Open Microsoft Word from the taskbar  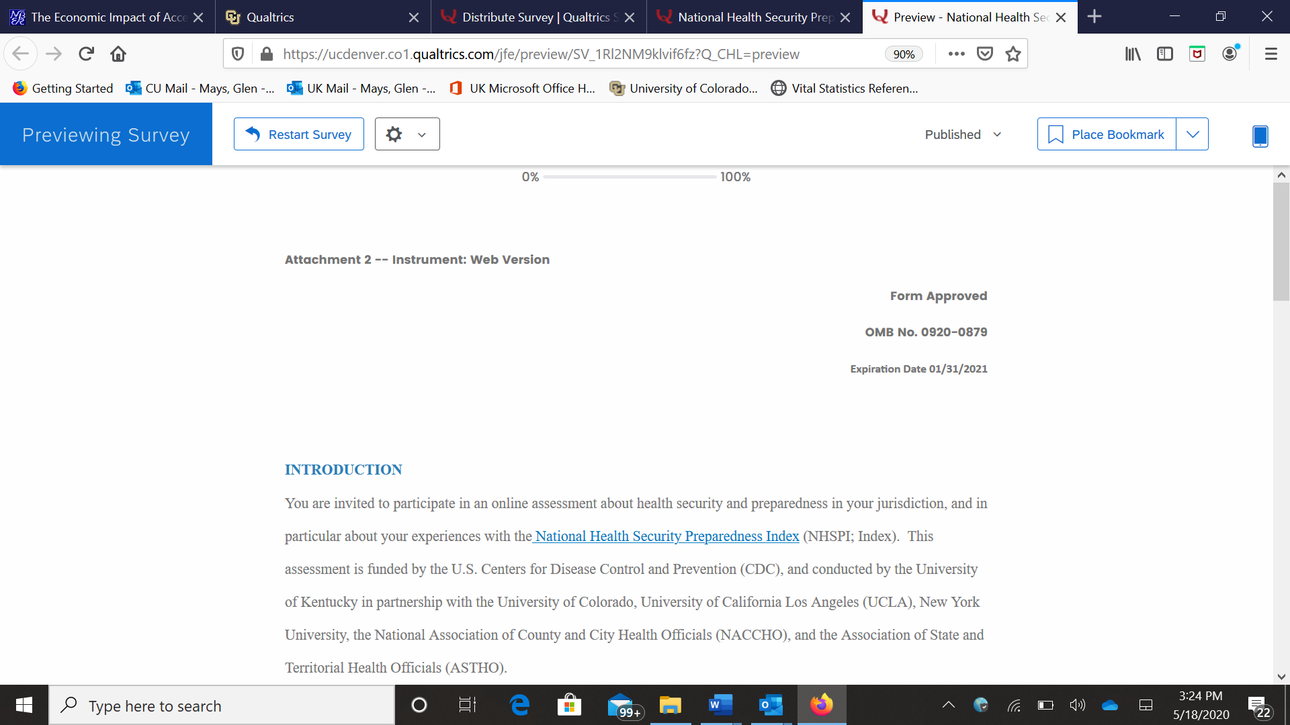coord(720,705)
